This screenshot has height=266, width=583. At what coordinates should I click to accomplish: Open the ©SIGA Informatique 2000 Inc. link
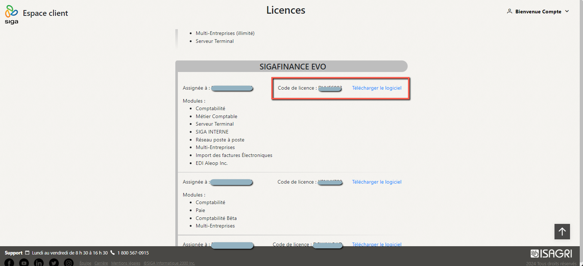(169, 263)
